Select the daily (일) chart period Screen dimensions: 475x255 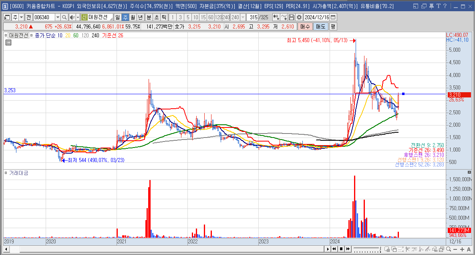tap(118, 18)
